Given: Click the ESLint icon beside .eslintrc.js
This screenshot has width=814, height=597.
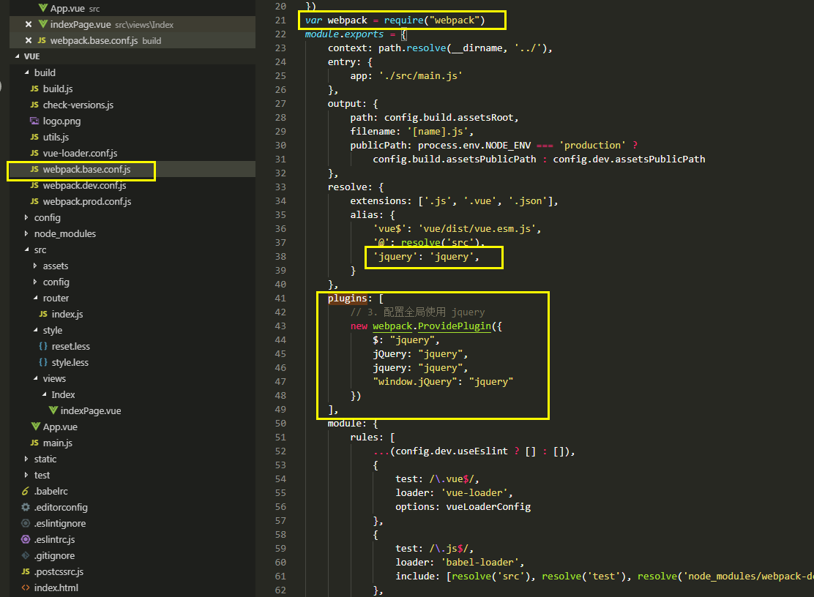Looking at the screenshot, I should [x=26, y=539].
